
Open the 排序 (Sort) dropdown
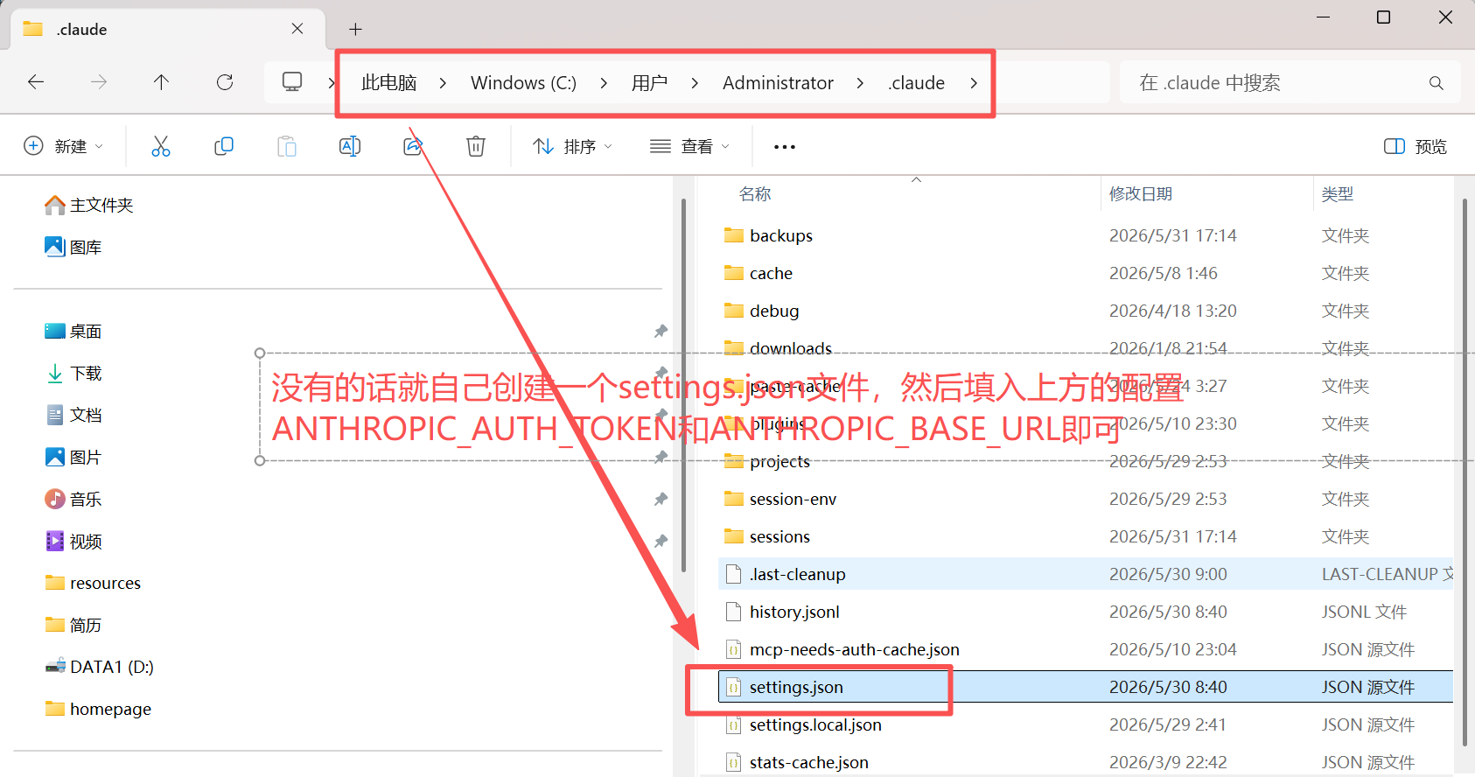point(573,146)
